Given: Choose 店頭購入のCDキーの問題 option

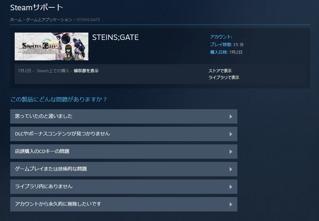Looking at the screenshot, I should (124, 152).
